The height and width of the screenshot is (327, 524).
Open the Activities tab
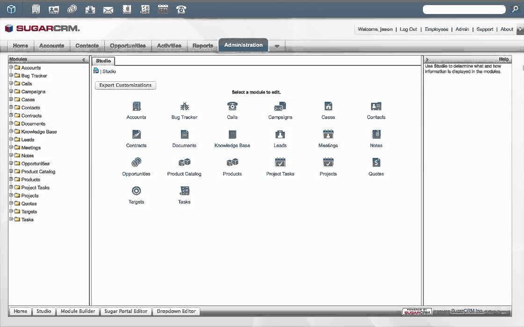click(169, 46)
